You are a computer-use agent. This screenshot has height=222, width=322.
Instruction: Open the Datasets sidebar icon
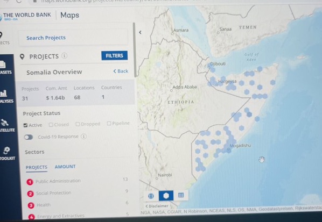coord(3,64)
